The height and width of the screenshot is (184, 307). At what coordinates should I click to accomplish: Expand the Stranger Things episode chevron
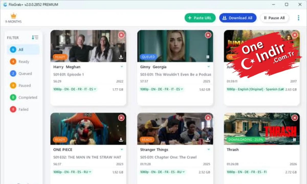[x=209, y=149]
